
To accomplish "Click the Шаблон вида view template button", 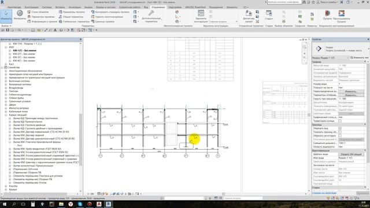I will (x=351, y=154).
